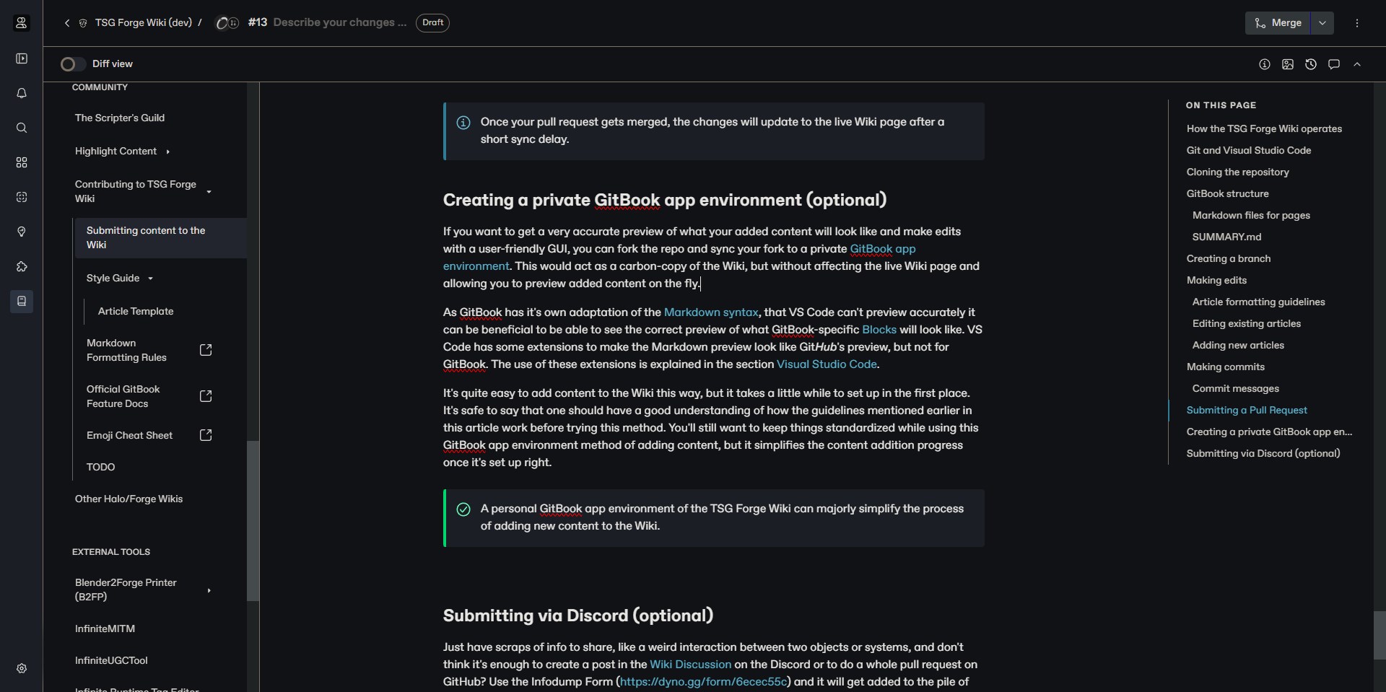Viewport: 1386px width, 692px height.
Task: Open the page info icon
Action: tap(1265, 64)
